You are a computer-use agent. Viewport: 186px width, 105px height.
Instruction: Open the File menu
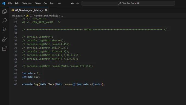click(10, 3)
